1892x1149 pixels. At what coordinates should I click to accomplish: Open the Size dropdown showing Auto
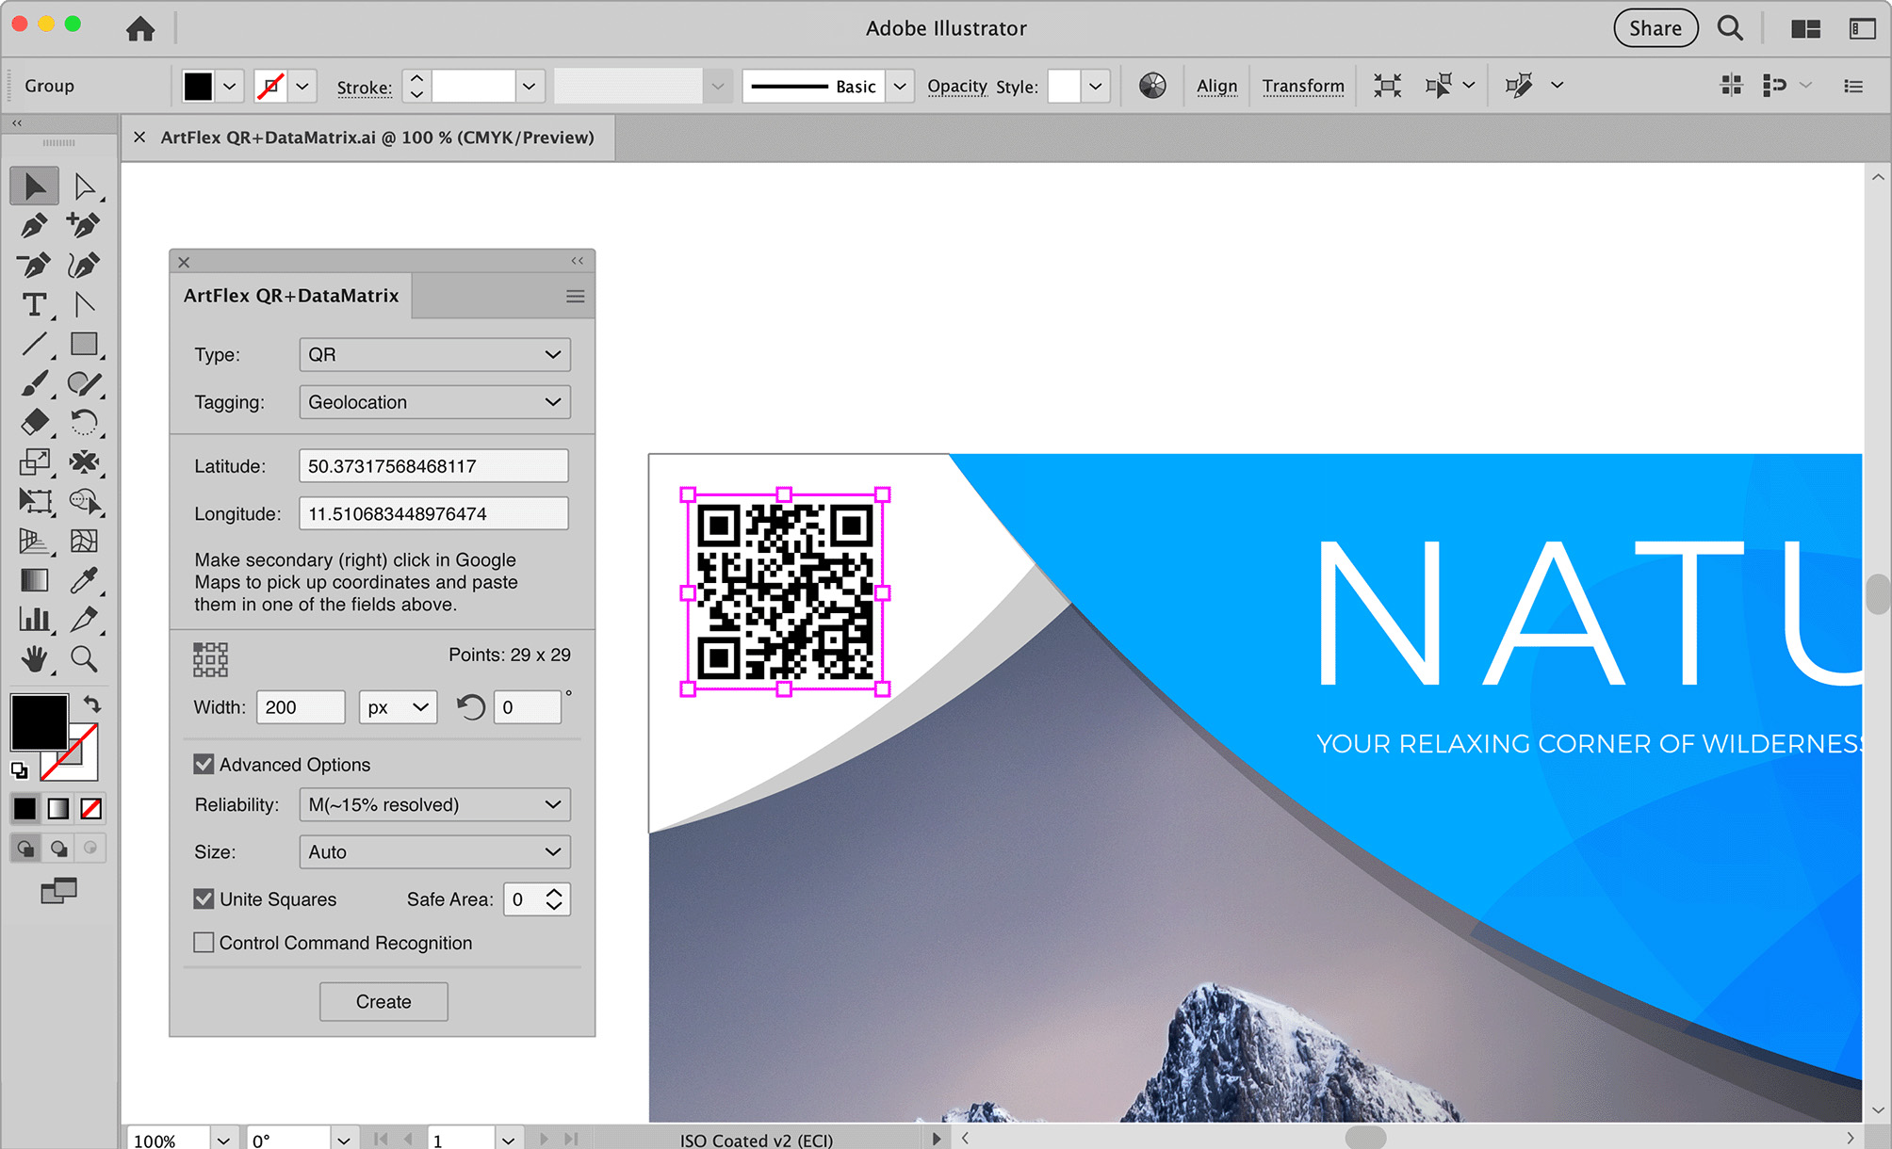tap(434, 851)
